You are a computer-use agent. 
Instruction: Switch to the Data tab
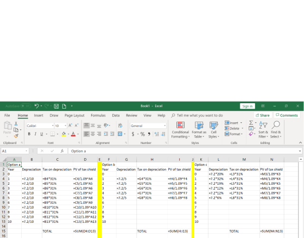click(116, 115)
